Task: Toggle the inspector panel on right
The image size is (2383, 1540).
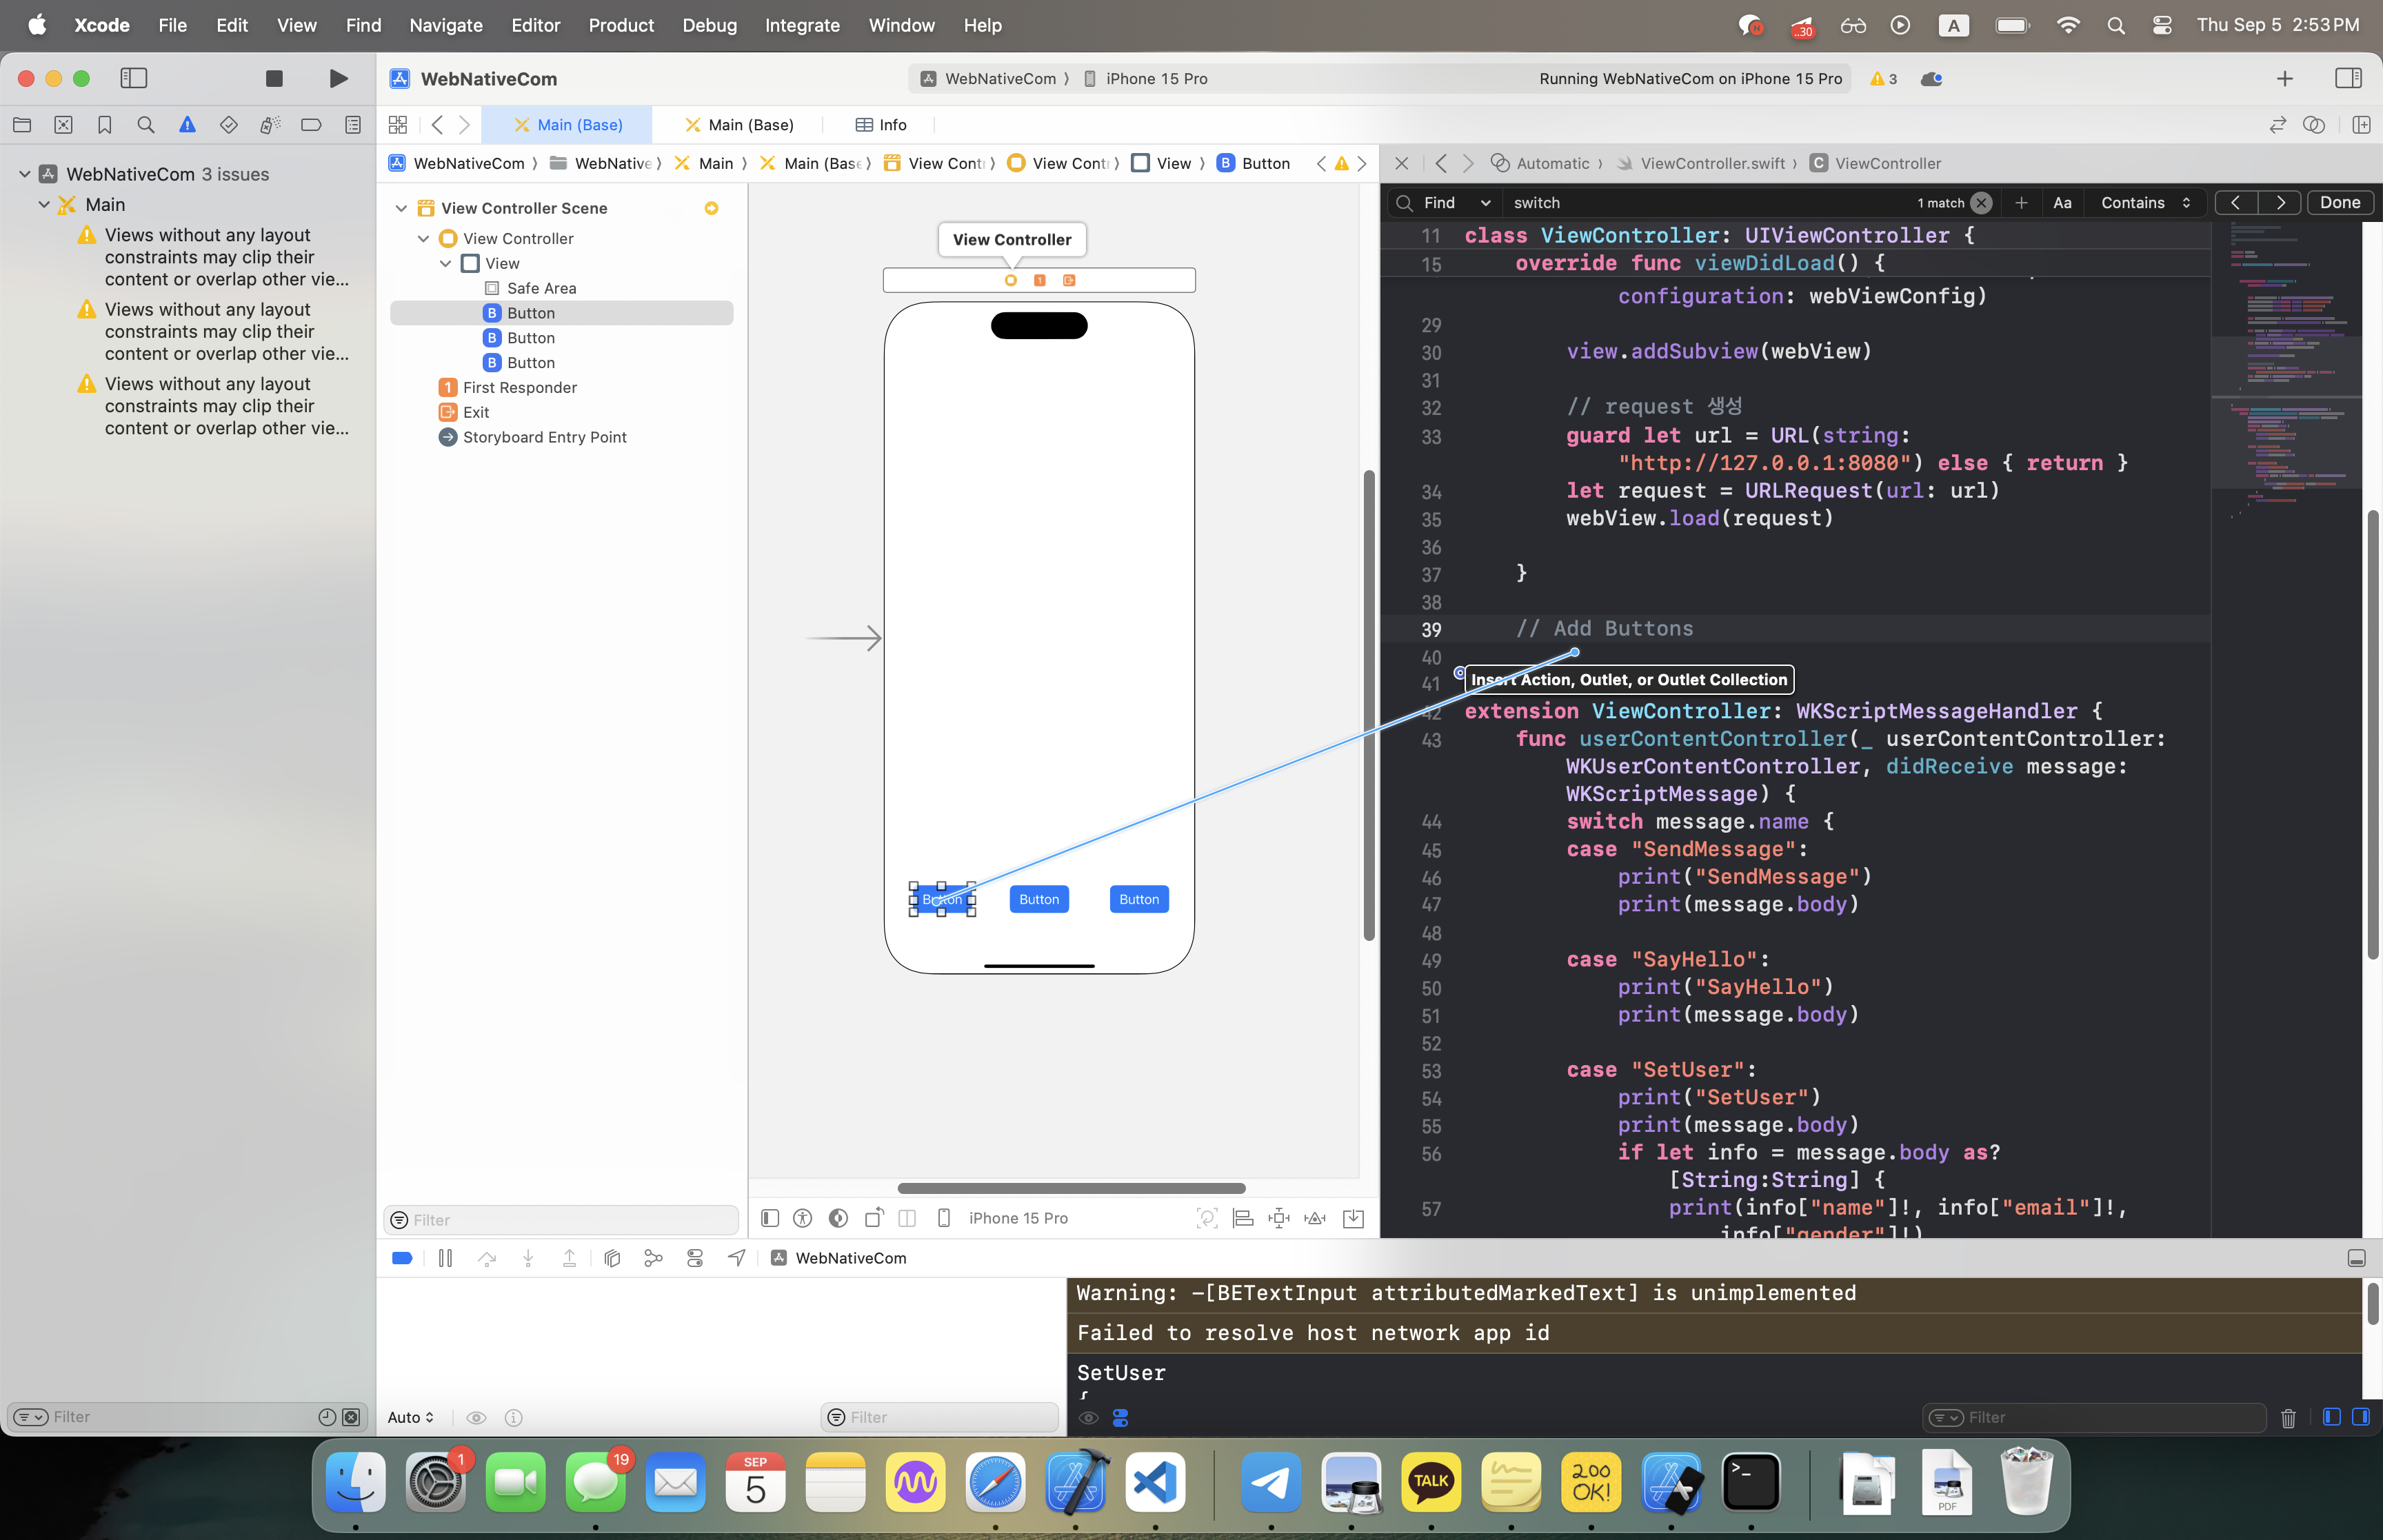Action: click(2348, 78)
